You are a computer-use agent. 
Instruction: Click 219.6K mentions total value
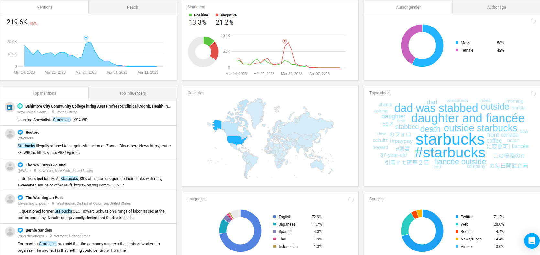pyautogui.click(x=17, y=22)
